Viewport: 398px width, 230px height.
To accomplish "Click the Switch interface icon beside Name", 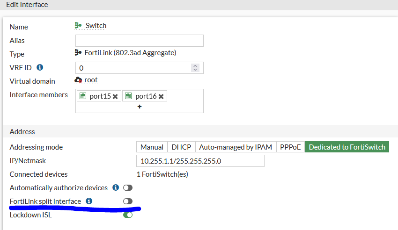I will (78, 26).
